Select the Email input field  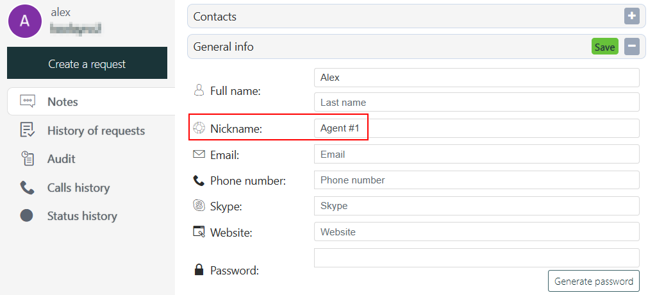pyautogui.click(x=476, y=154)
